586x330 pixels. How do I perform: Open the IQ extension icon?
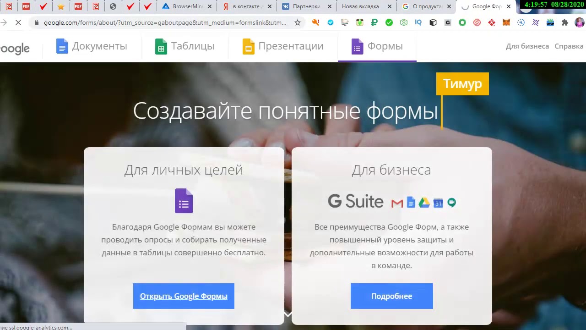click(x=418, y=22)
